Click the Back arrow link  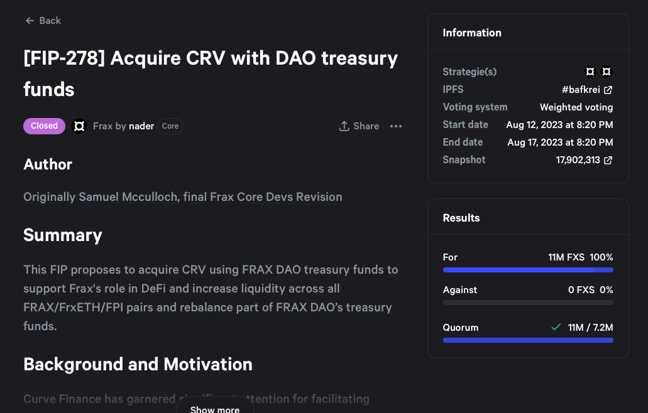click(x=30, y=21)
